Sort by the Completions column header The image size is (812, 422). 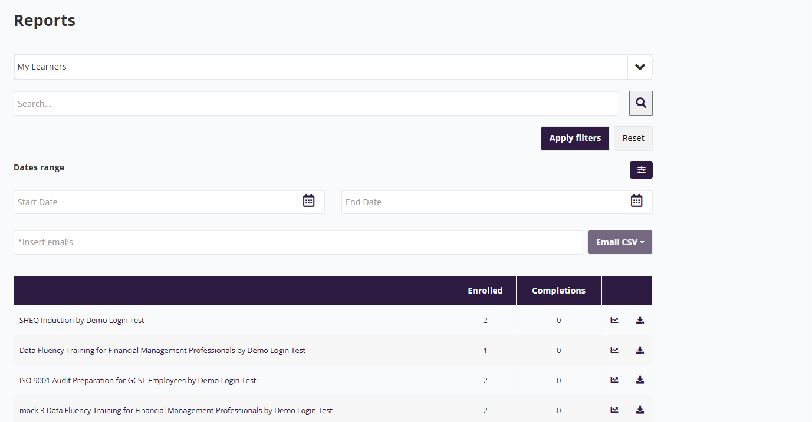[x=558, y=291]
